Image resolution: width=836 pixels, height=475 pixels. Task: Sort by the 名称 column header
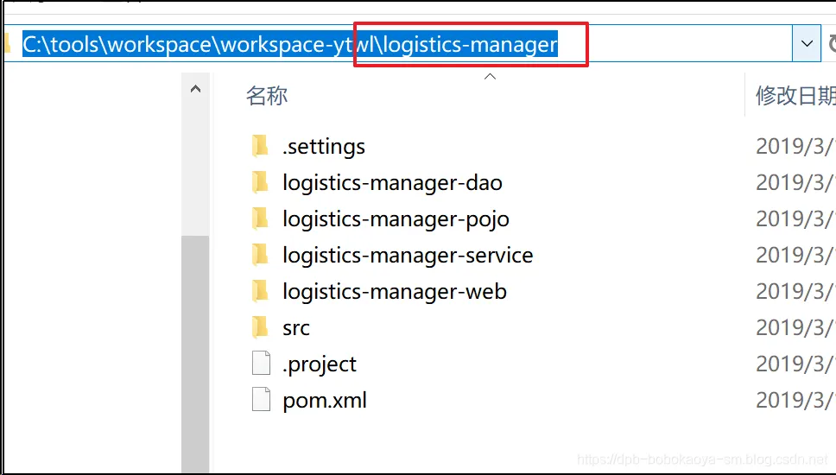point(267,96)
